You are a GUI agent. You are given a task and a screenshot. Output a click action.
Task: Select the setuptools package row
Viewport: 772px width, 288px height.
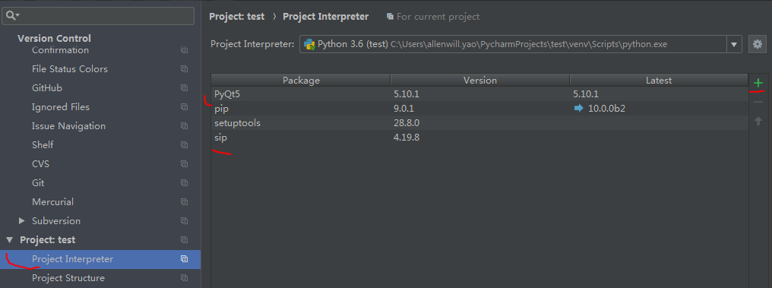click(479, 123)
